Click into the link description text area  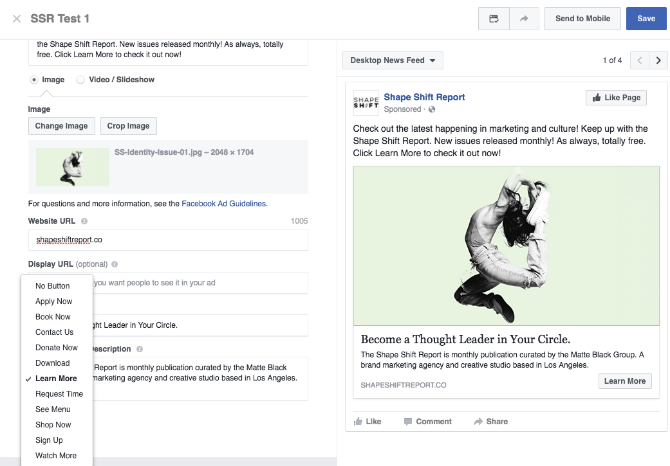200,379
